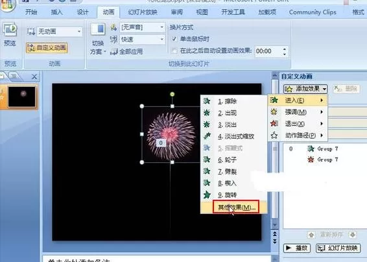The height and width of the screenshot is (262, 367).
Task: Open the 强调(M) submenu
Action: tap(298, 112)
